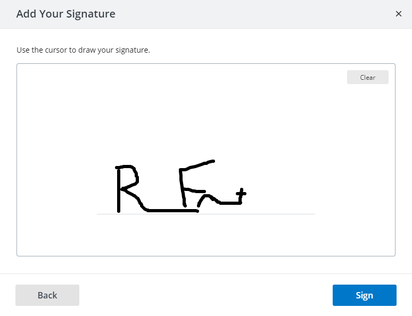Image resolution: width=412 pixels, height=316 pixels.
Task: Click the curved bowl of the R
Action: [135, 174]
